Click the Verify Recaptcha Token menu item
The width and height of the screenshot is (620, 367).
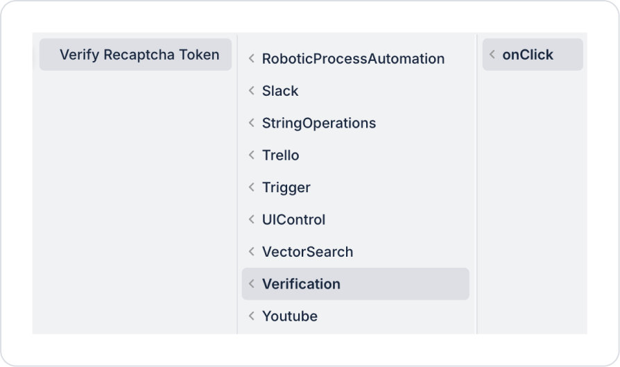[x=139, y=55]
